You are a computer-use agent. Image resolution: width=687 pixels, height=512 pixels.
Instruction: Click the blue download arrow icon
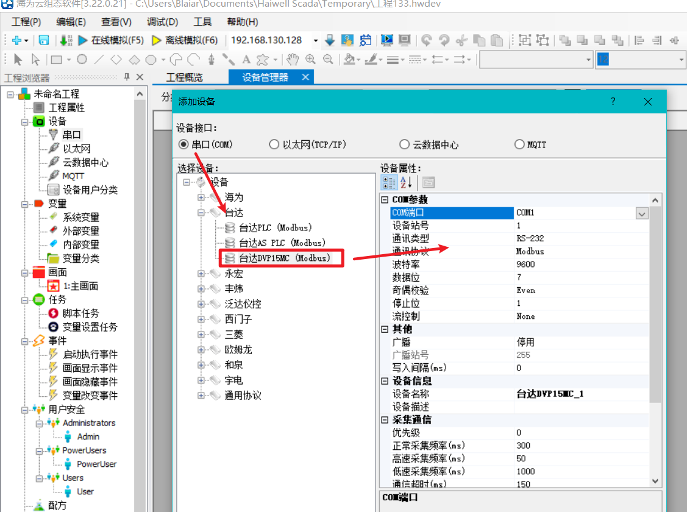click(330, 40)
